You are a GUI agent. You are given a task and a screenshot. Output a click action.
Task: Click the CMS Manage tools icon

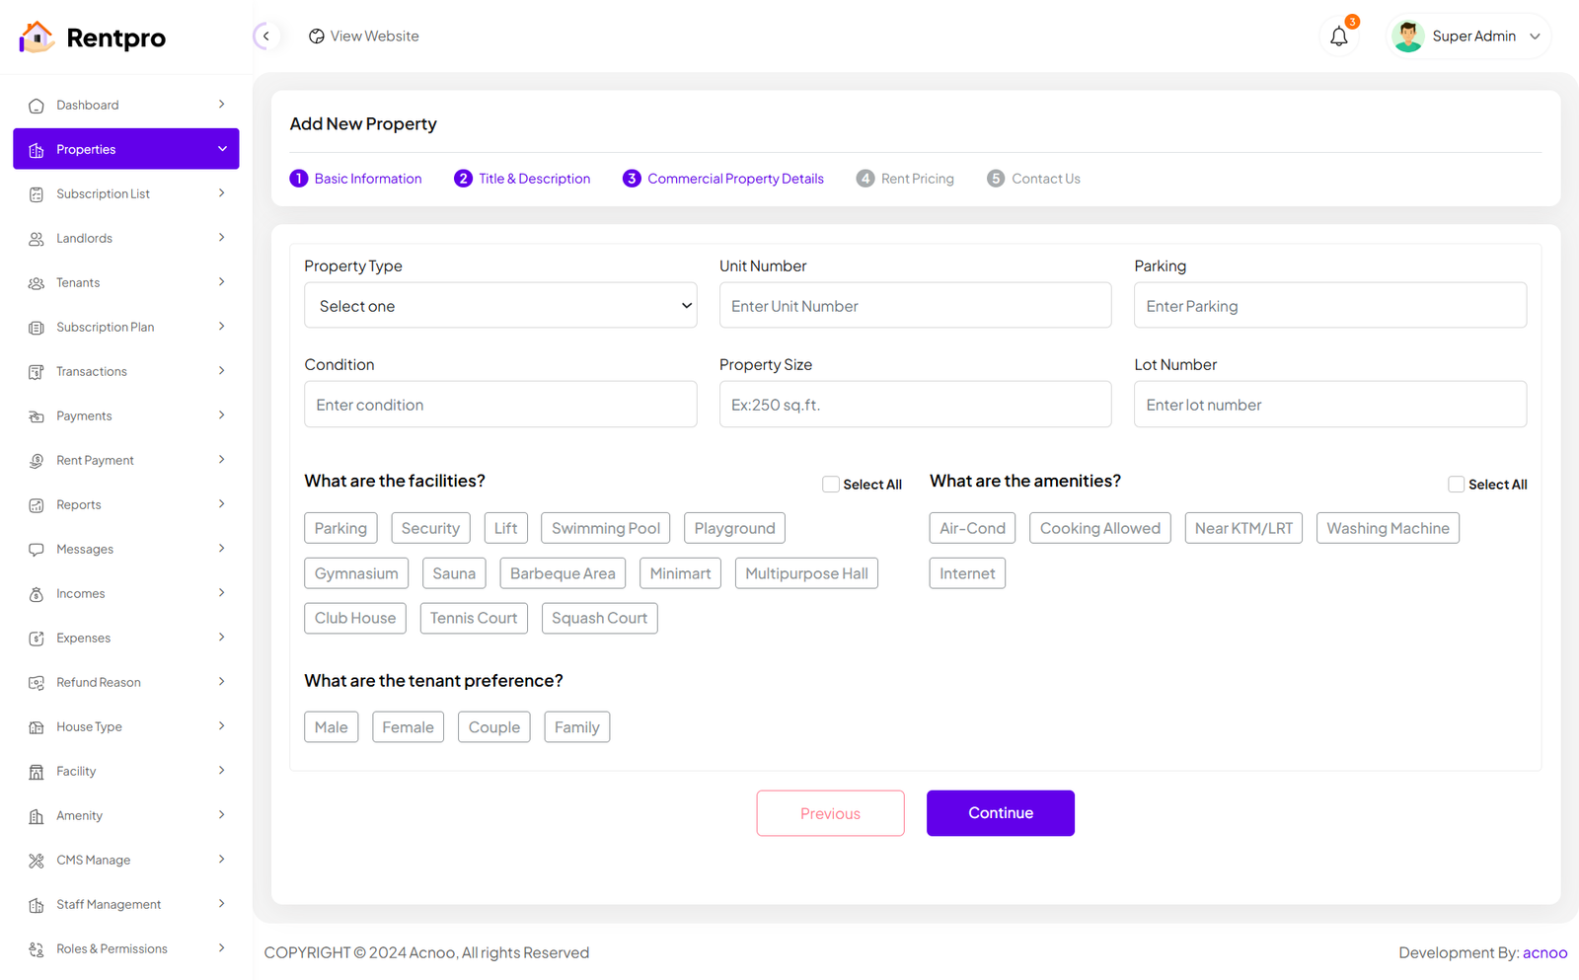[x=37, y=861]
